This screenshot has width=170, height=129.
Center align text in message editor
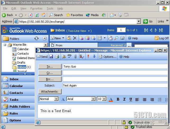coord(145,99)
